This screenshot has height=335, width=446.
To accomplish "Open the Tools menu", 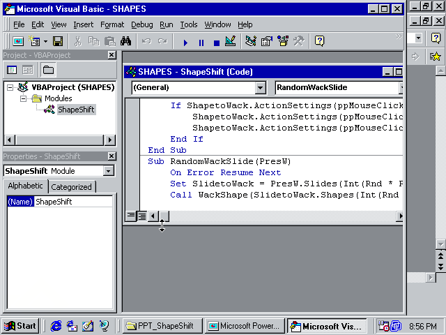I will pos(189,25).
